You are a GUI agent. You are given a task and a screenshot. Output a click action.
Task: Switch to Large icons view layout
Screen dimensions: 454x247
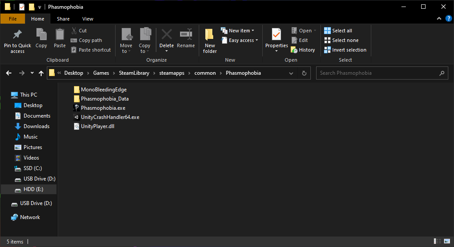(x=447, y=241)
